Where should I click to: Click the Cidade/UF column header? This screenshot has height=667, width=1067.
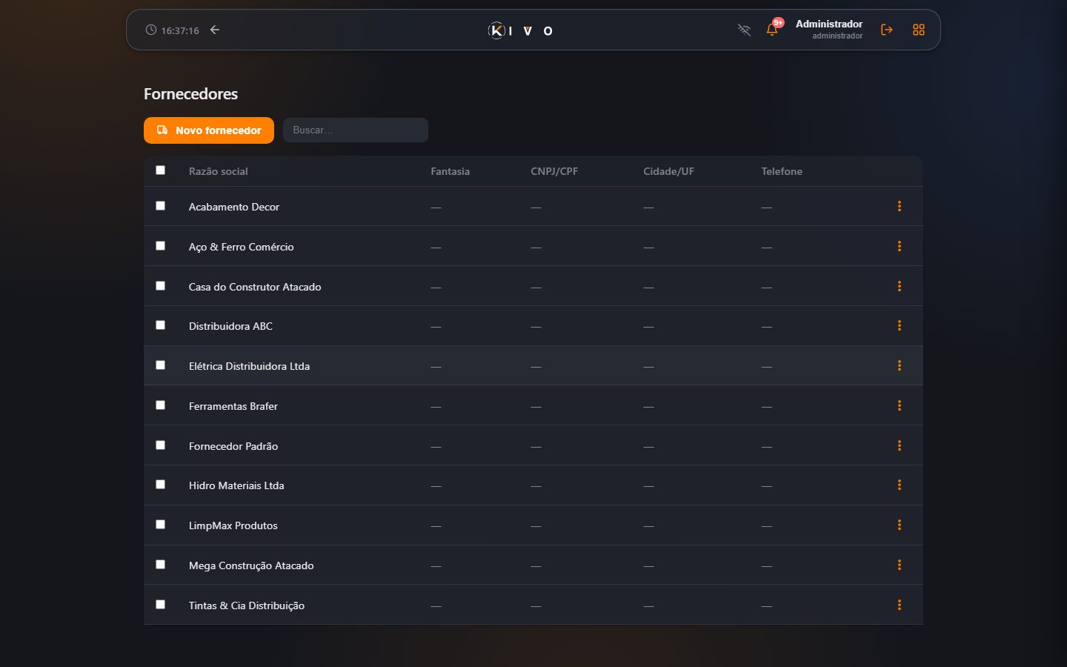(x=668, y=171)
